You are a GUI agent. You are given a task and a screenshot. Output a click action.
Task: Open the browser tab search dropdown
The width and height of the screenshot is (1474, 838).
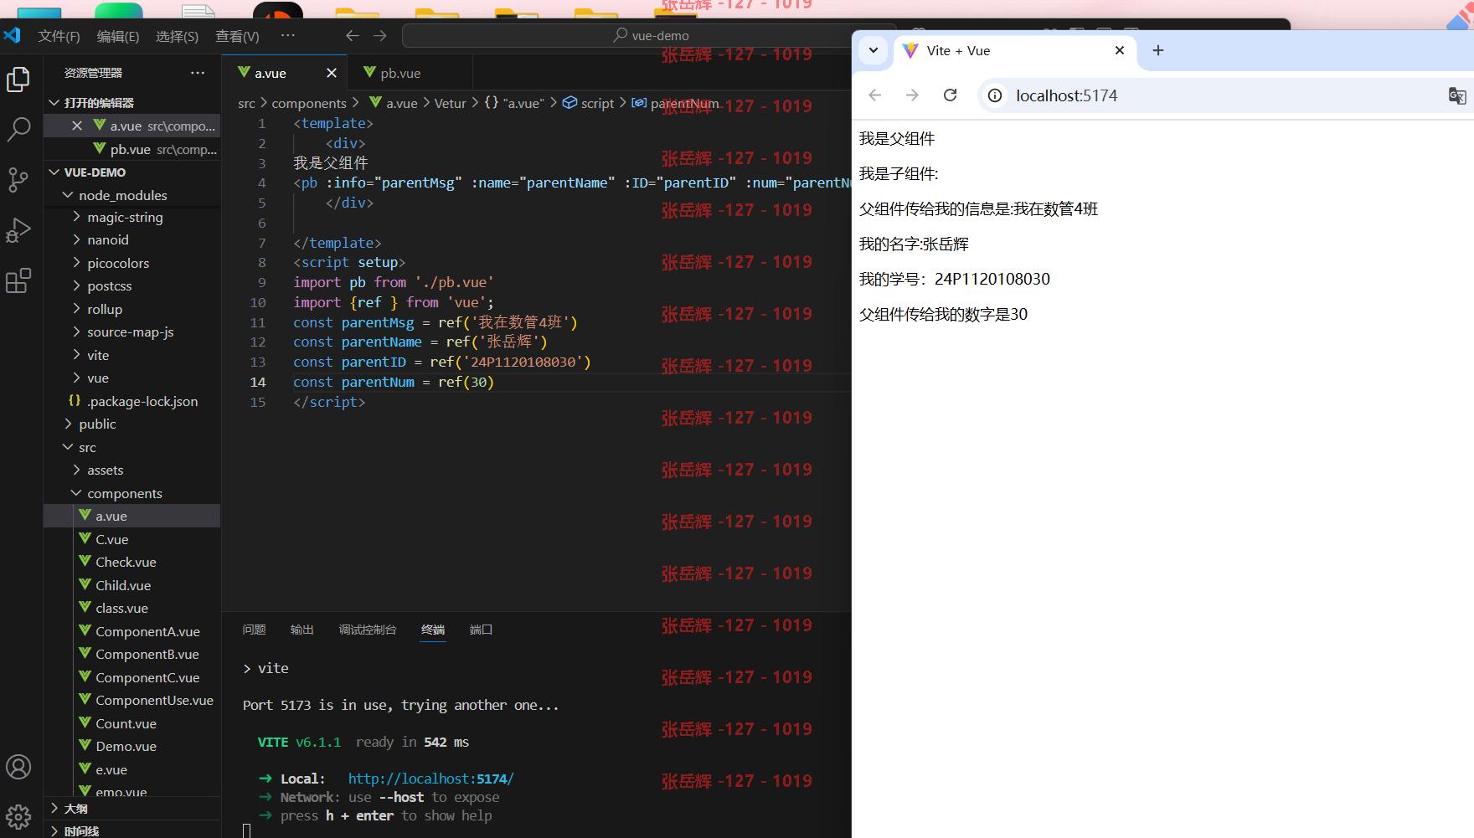874,50
